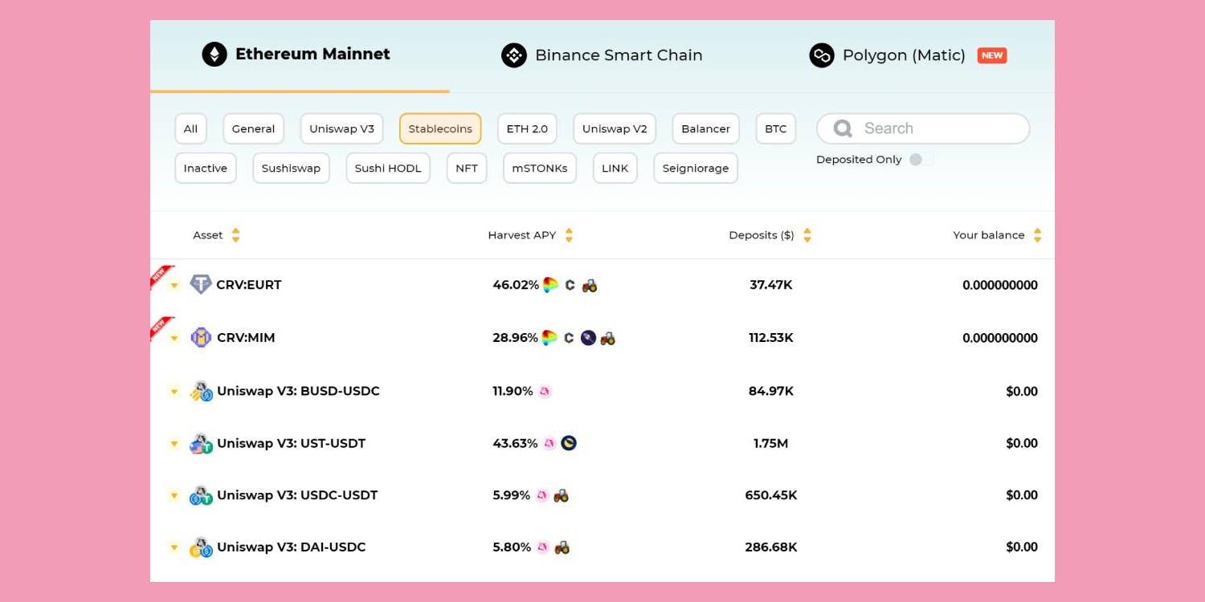Click the 1.75M deposits value
Viewport: 1205px width, 602px height.
click(771, 443)
